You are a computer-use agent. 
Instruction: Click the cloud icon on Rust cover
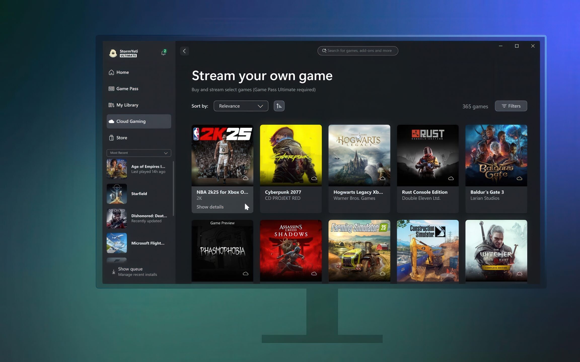(x=451, y=178)
